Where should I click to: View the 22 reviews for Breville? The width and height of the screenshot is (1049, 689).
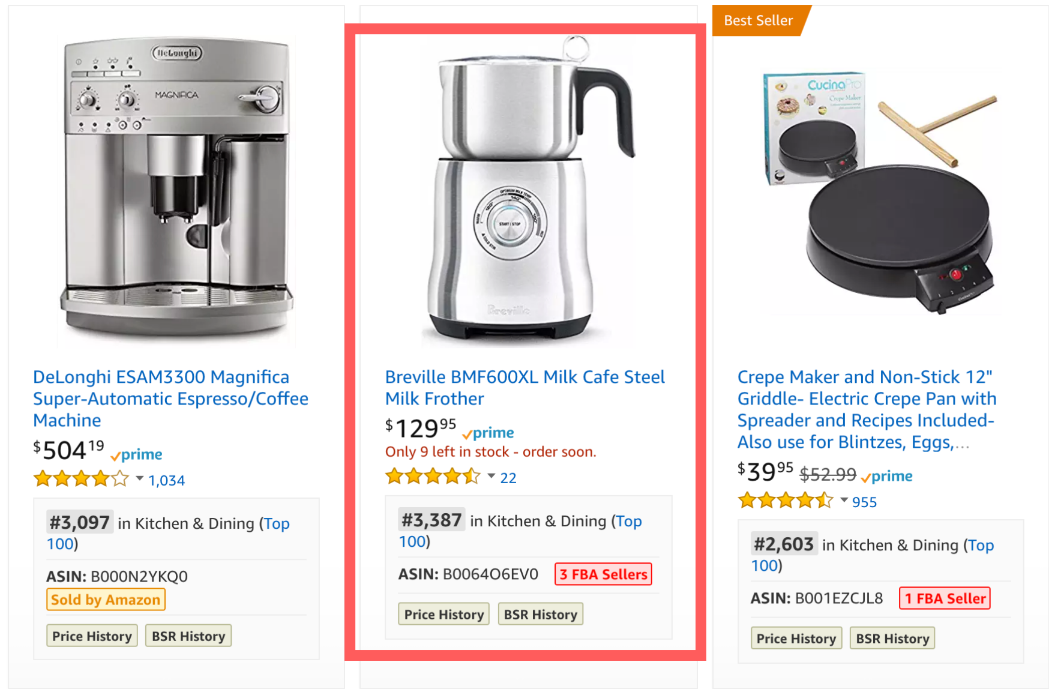click(x=508, y=478)
